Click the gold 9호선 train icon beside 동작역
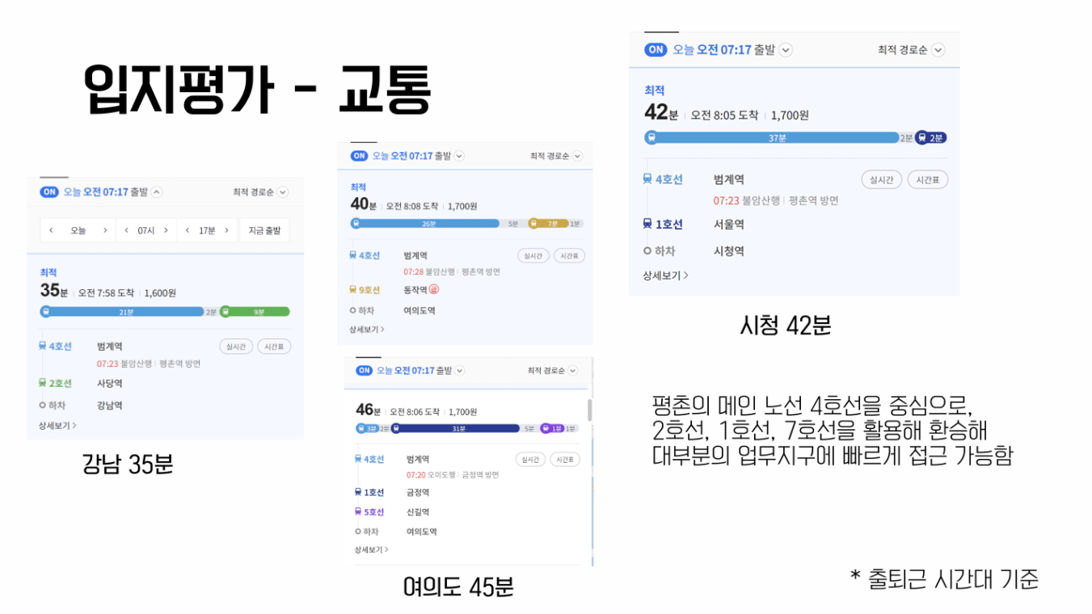Image resolution: width=1092 pixels, height=614 pixels. (353, 289)
